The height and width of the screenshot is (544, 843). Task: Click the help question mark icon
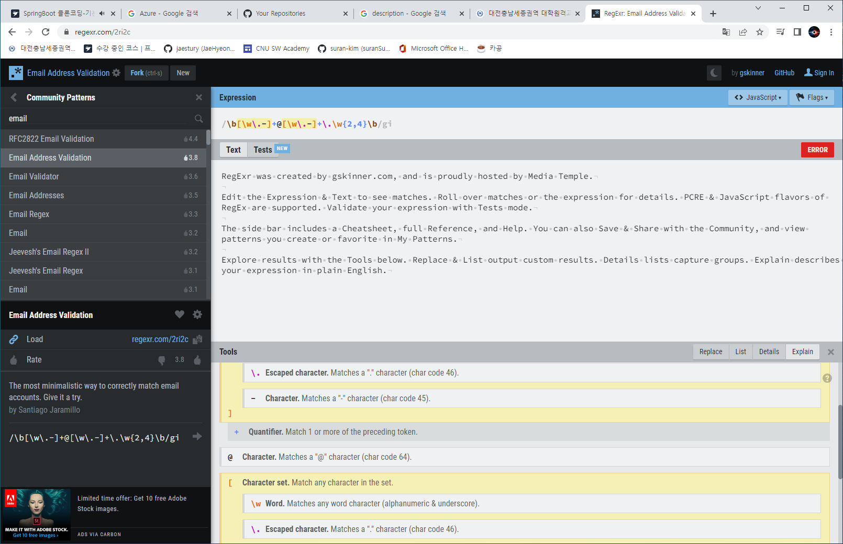[827, 378]
